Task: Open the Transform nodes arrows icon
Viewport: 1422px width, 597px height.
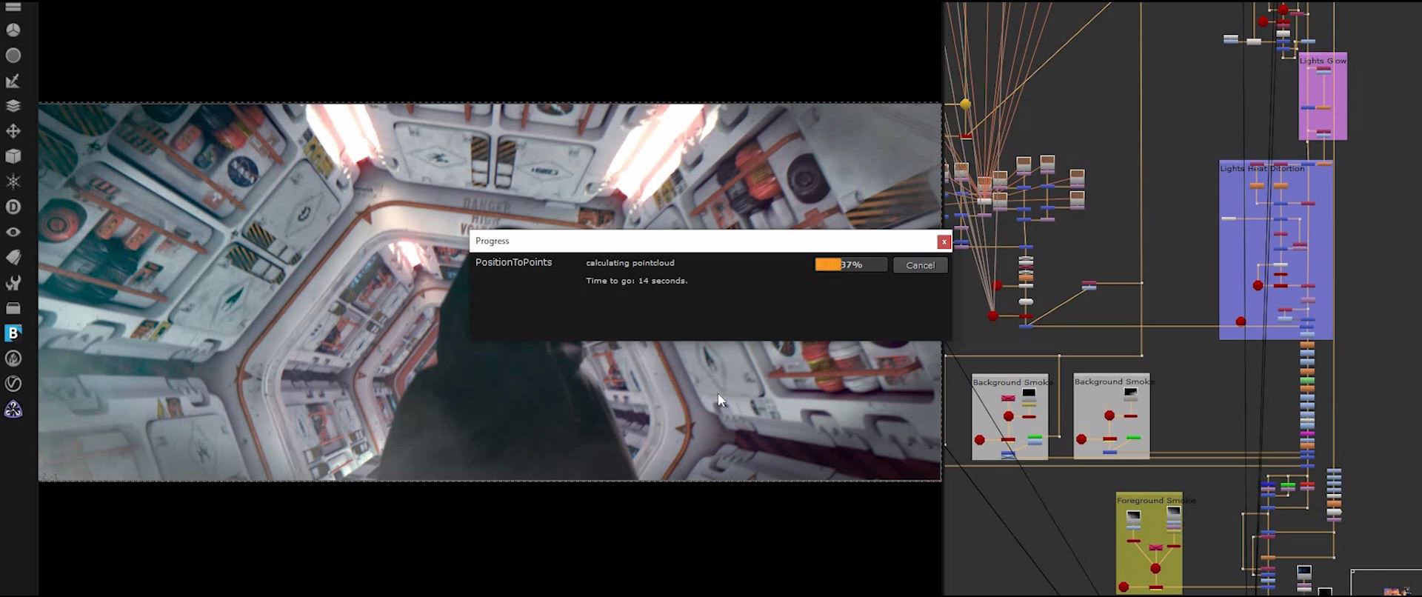Action: click(13, 131)
